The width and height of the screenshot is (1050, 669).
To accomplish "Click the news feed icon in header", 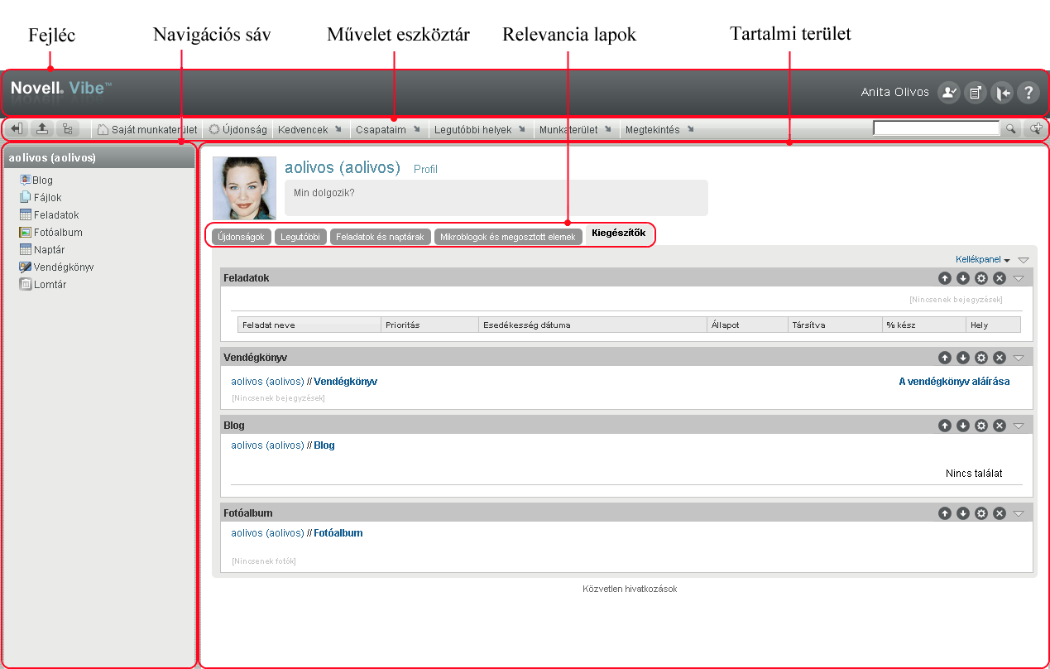I will pyautogui.click(x=975, y=93).
